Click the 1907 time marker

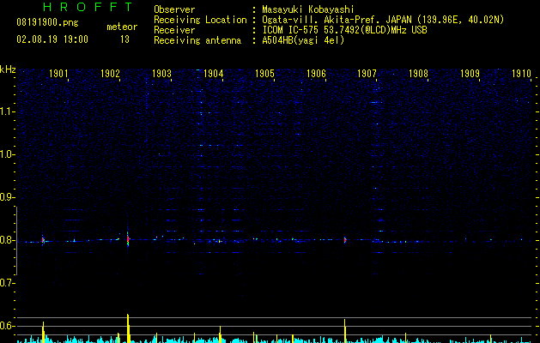coord(367,73)
